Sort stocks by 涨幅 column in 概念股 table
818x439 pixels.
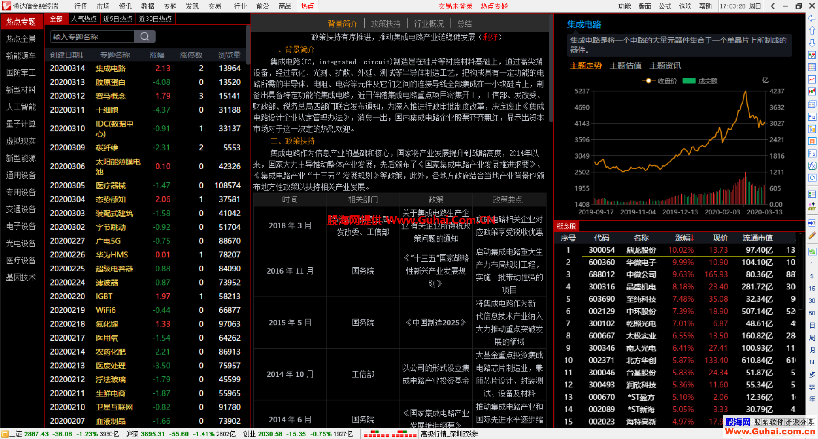tap(684, 238)
